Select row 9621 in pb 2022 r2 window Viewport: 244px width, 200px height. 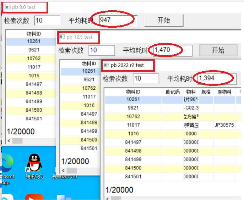(173, 108)
